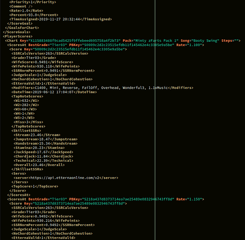Click the vertical column ruler line
The height and width of the screenshot is (240, 245).
click(x=155, y=120)
